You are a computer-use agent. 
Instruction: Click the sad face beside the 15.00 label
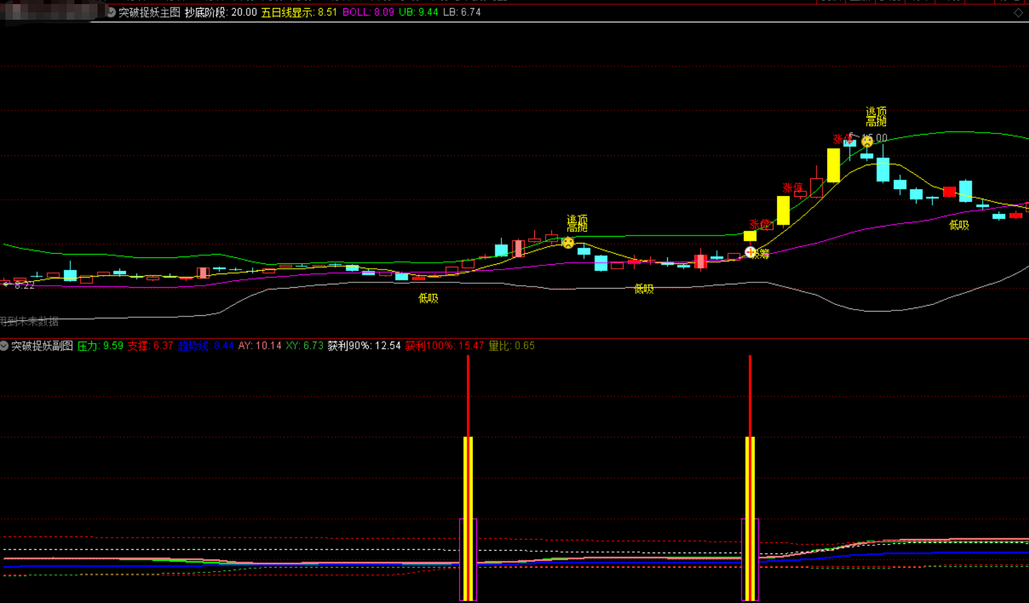867,142
